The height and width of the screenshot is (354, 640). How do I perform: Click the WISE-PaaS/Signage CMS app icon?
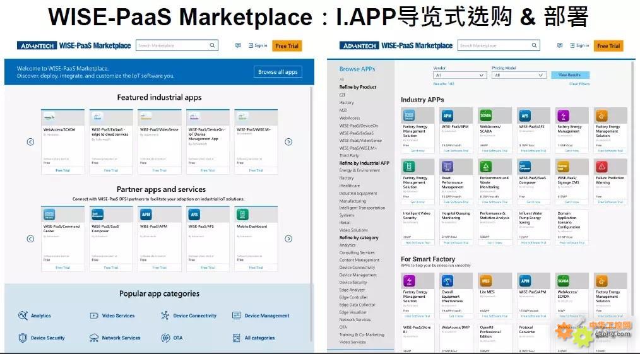pos(563,167)
